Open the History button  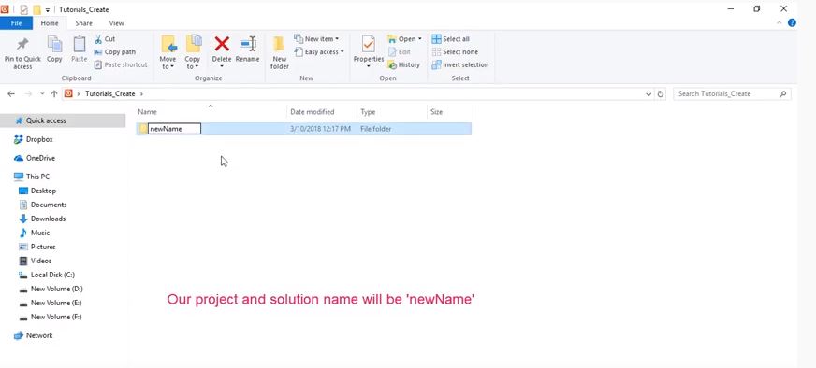point(403,65)
